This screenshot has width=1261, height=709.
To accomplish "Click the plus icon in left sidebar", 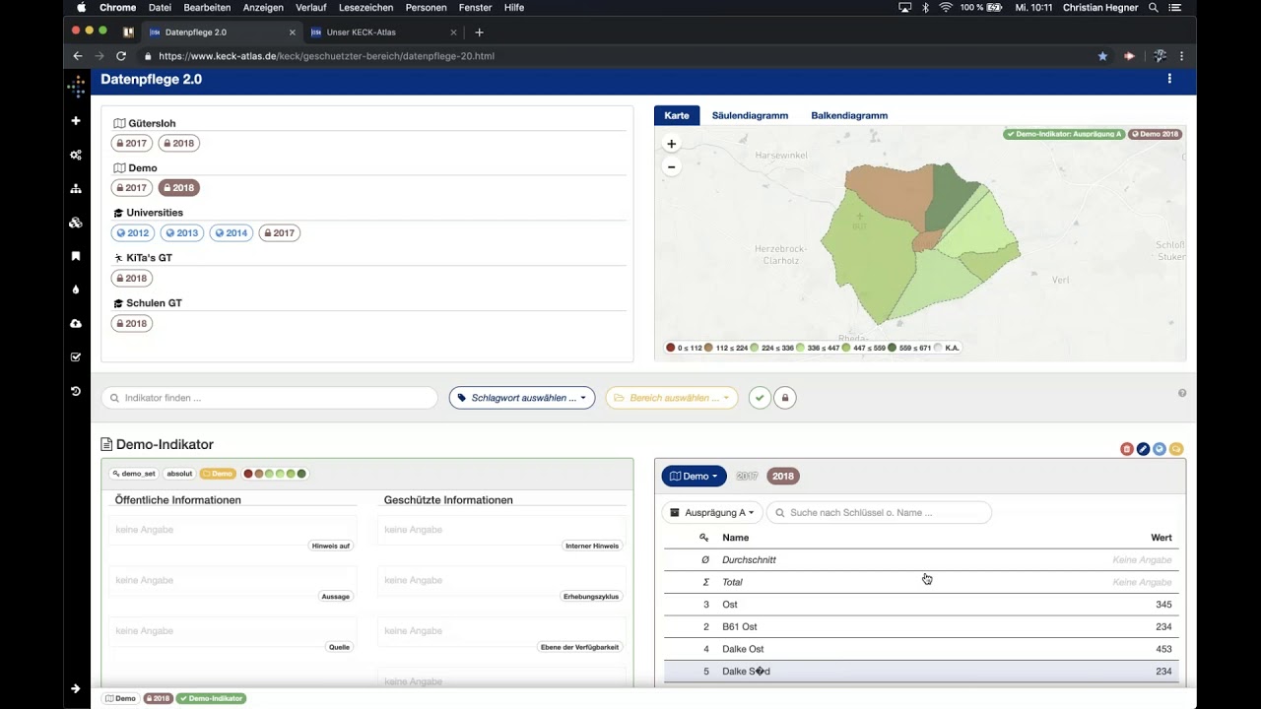I will (x=76, y=121).
